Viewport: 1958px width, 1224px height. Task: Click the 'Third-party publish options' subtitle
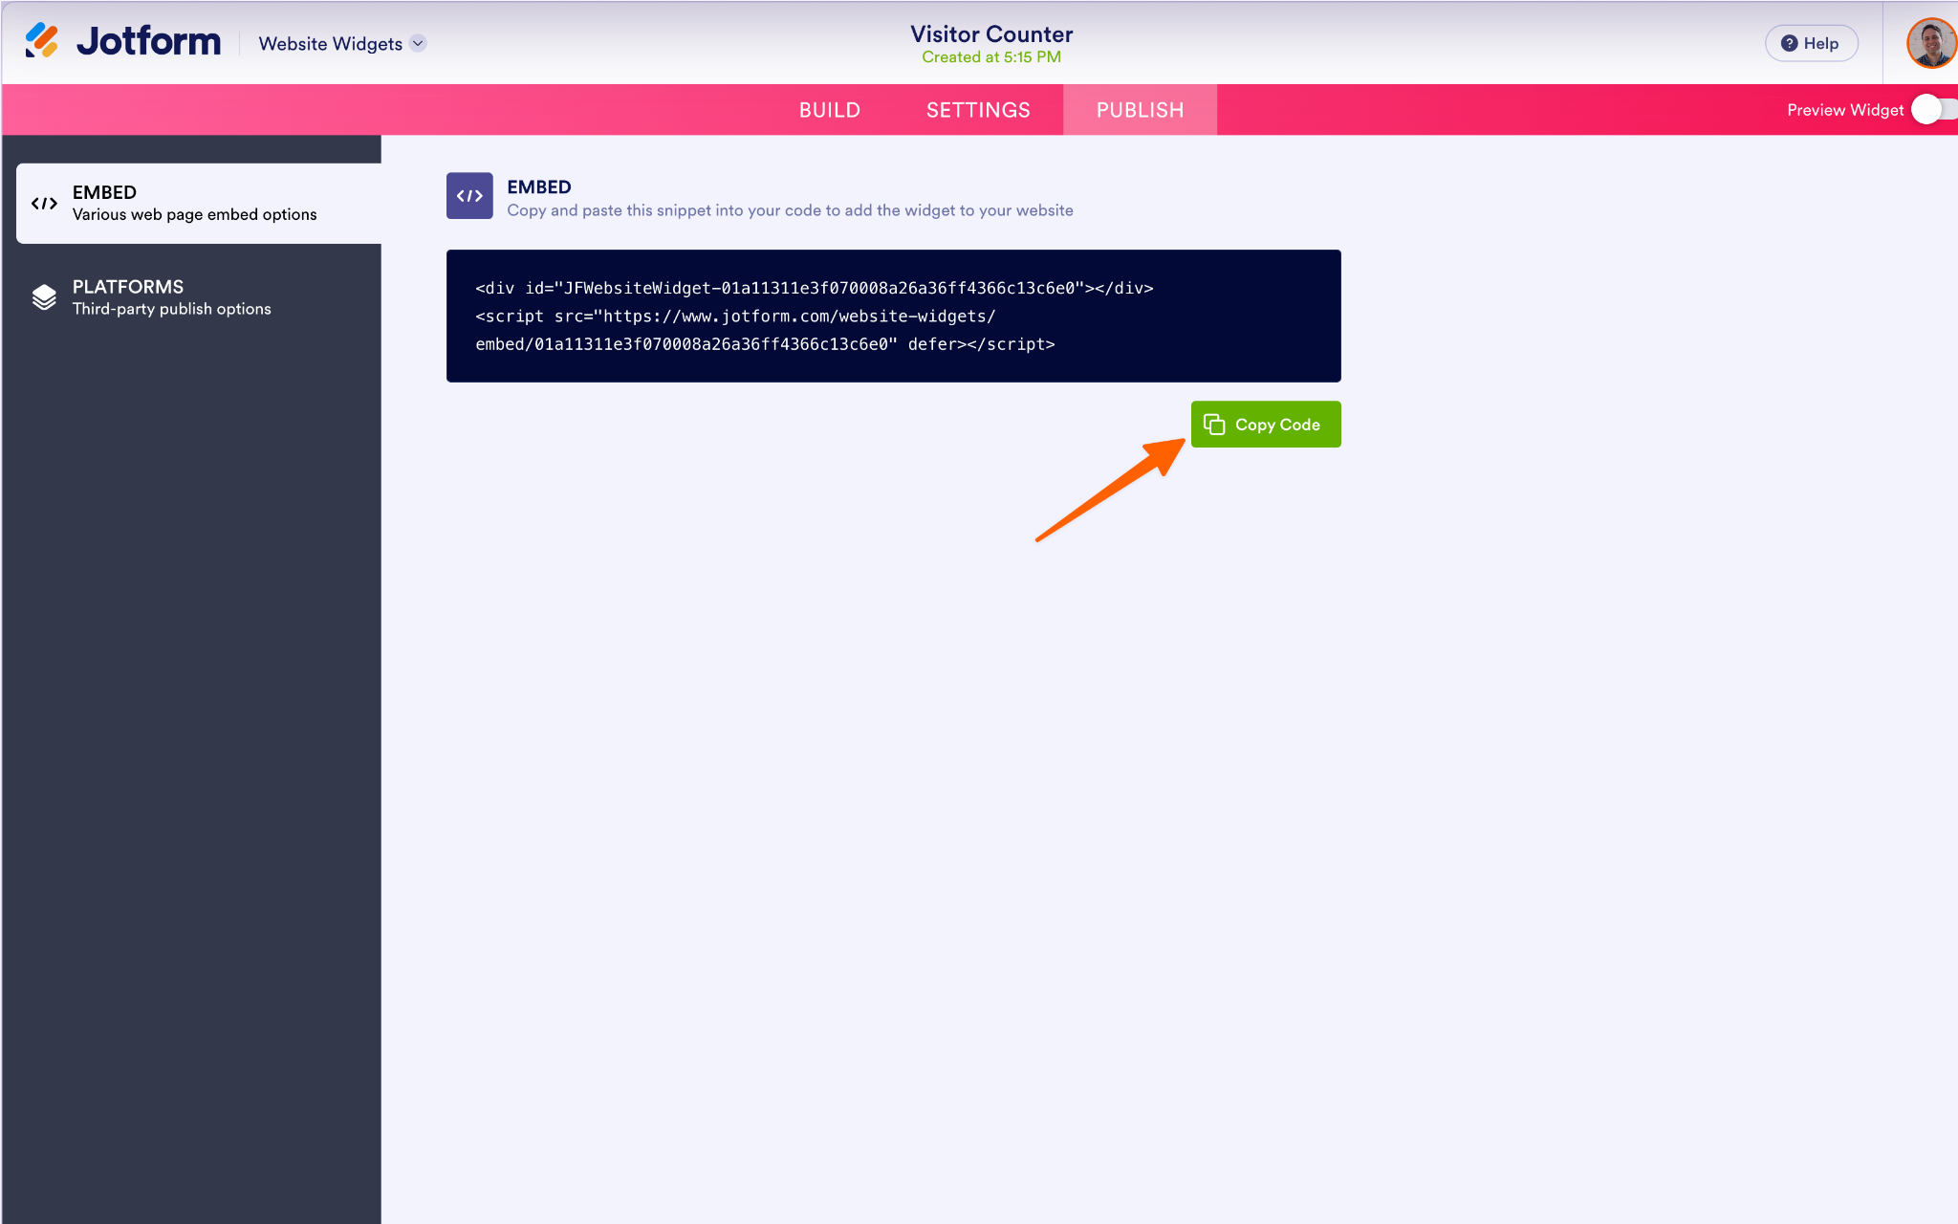(172, 309)
